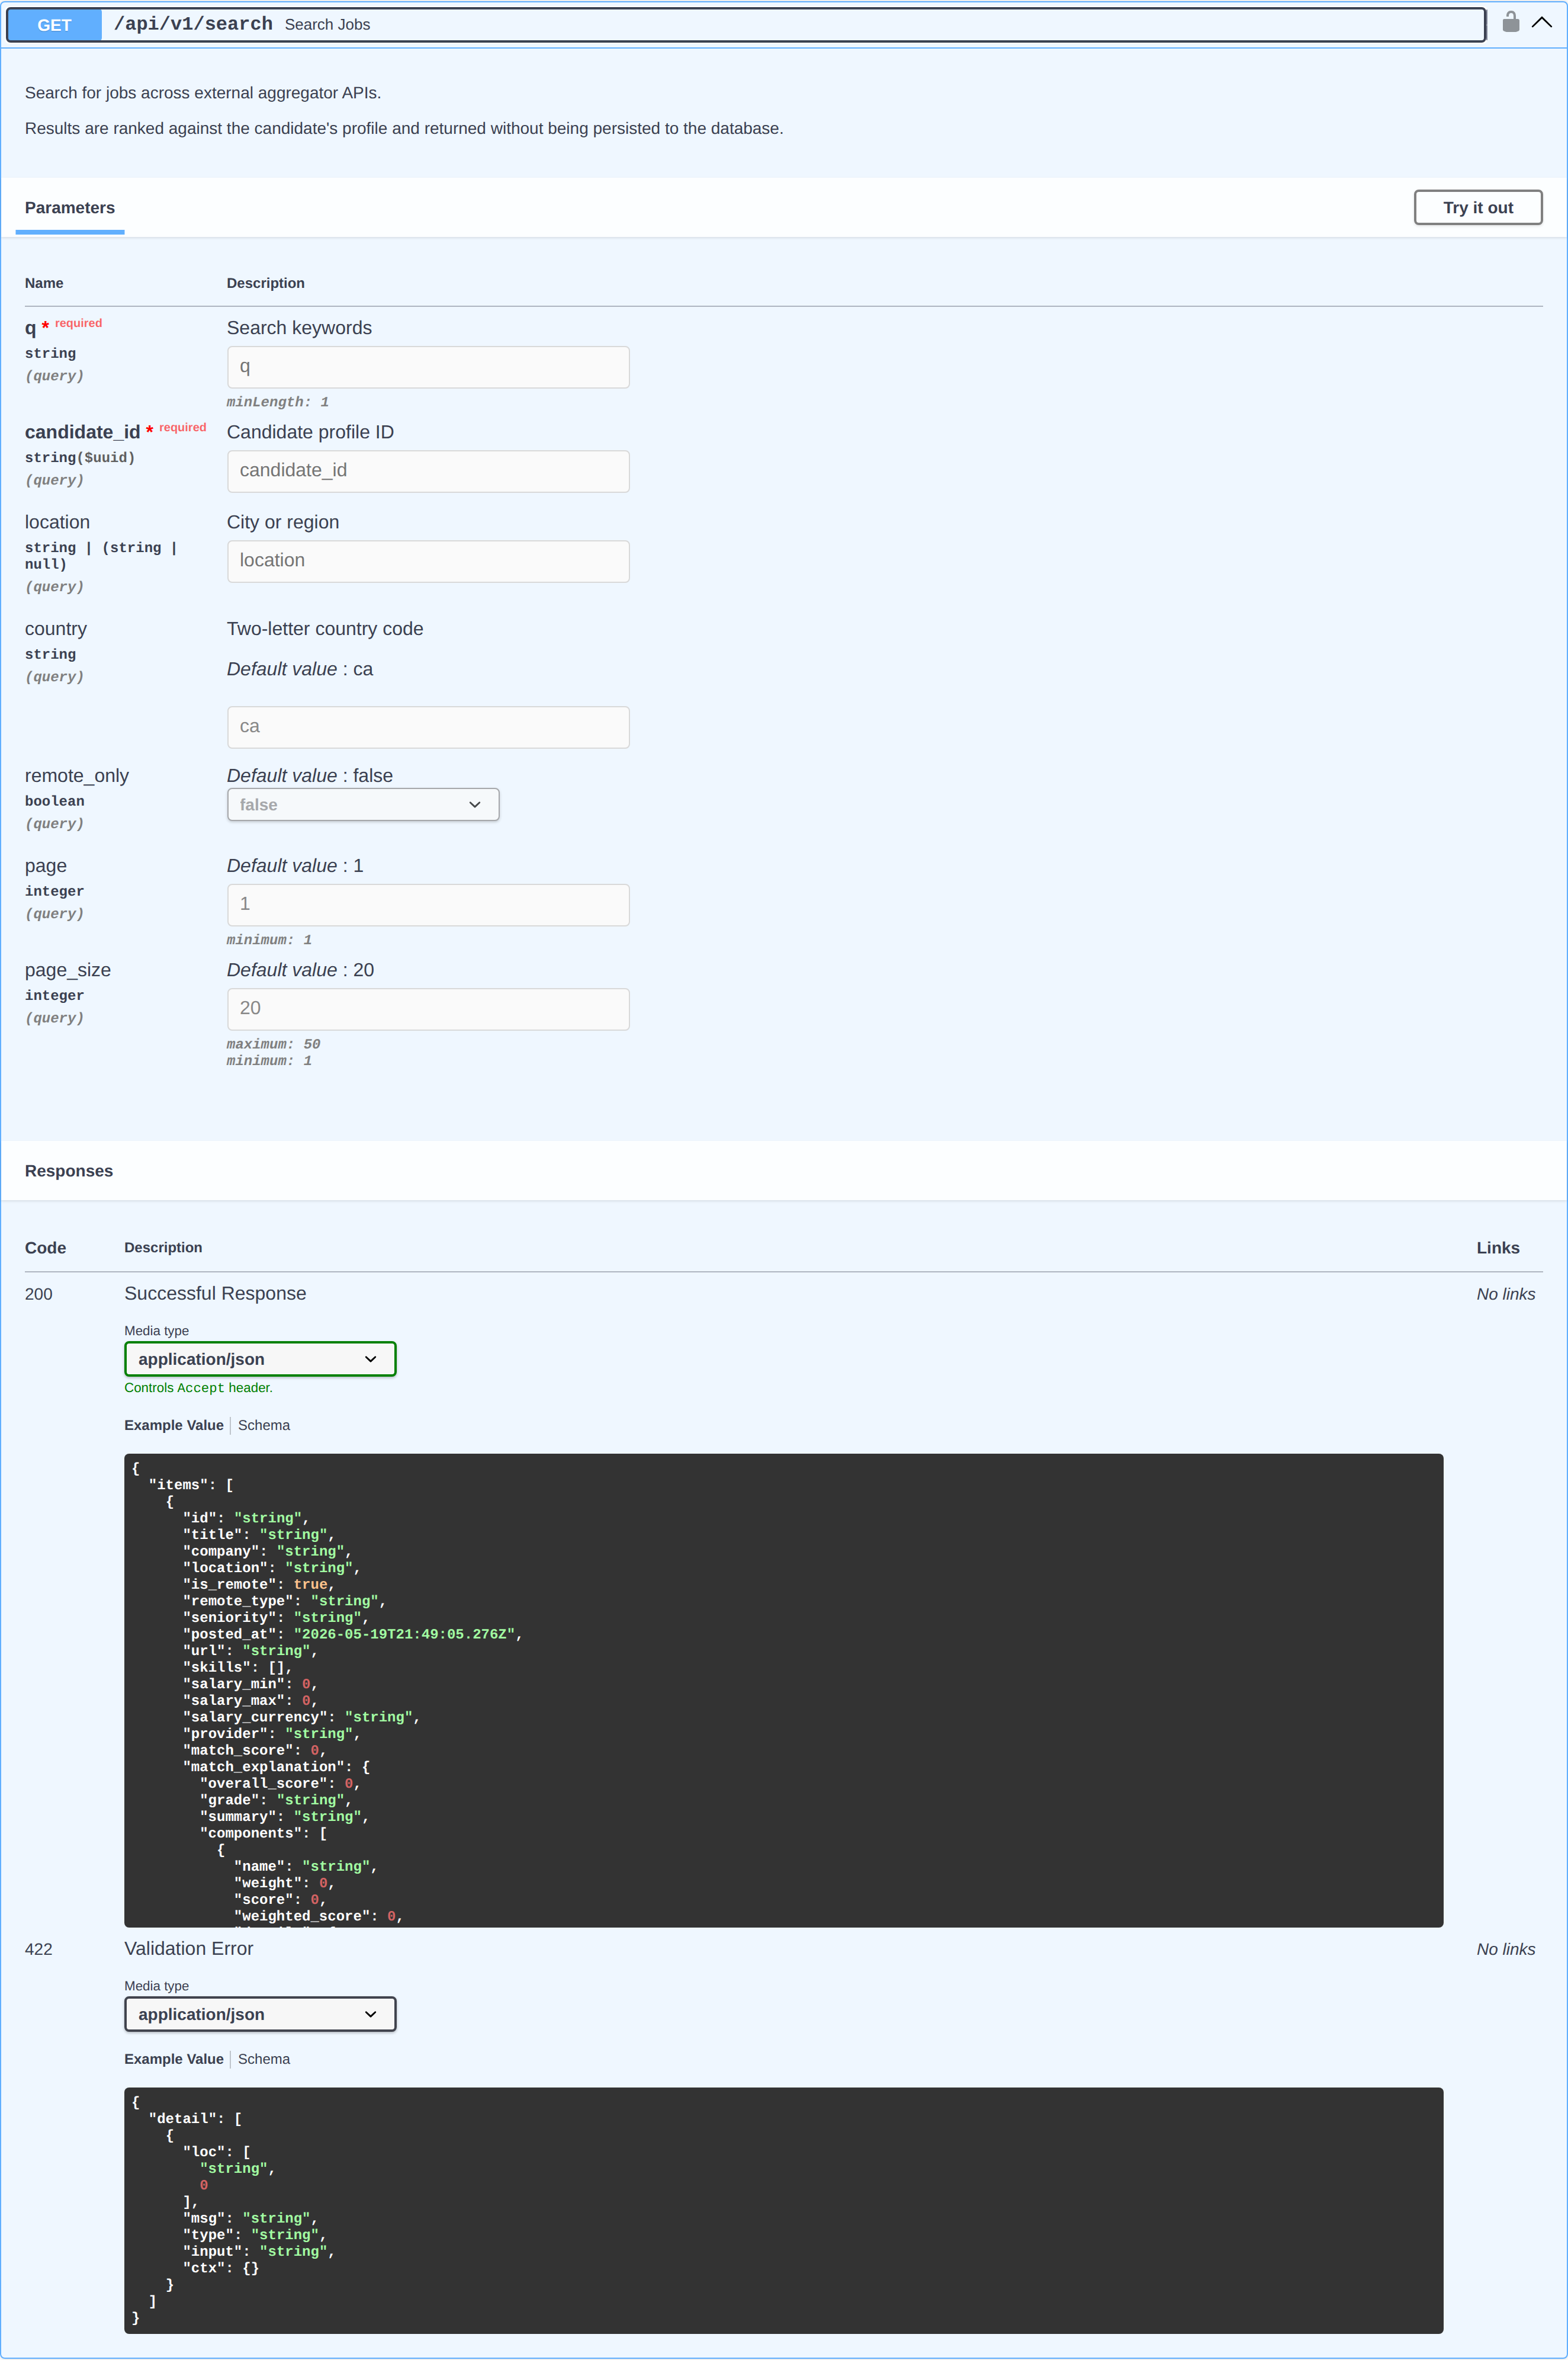Click the /api/v1/search endpoint path
Viewport: 1568px width, 2360px height.
click(193, 24)
